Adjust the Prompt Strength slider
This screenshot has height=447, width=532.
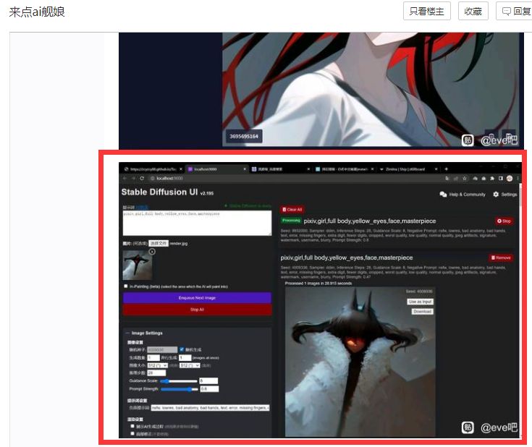180,389
